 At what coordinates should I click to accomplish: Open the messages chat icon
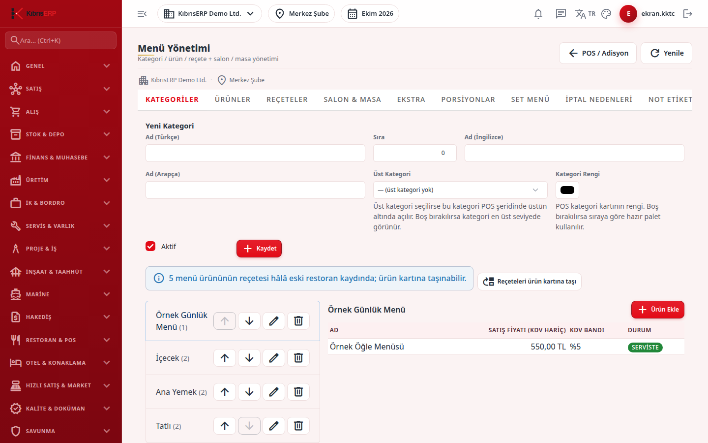point(561,14)
